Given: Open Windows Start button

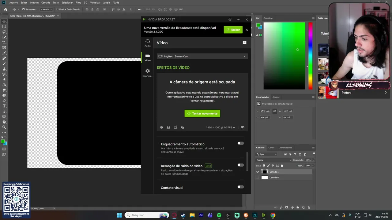Looking at the screenshot, I should (x=119, y=215).
